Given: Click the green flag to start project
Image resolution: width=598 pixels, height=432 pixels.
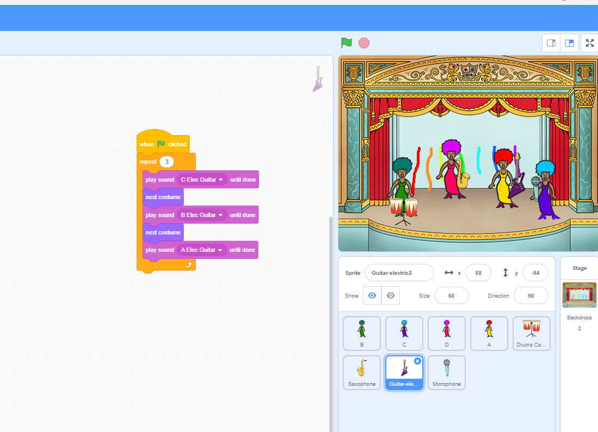Looking at the screenshot, I should point(346,43).
